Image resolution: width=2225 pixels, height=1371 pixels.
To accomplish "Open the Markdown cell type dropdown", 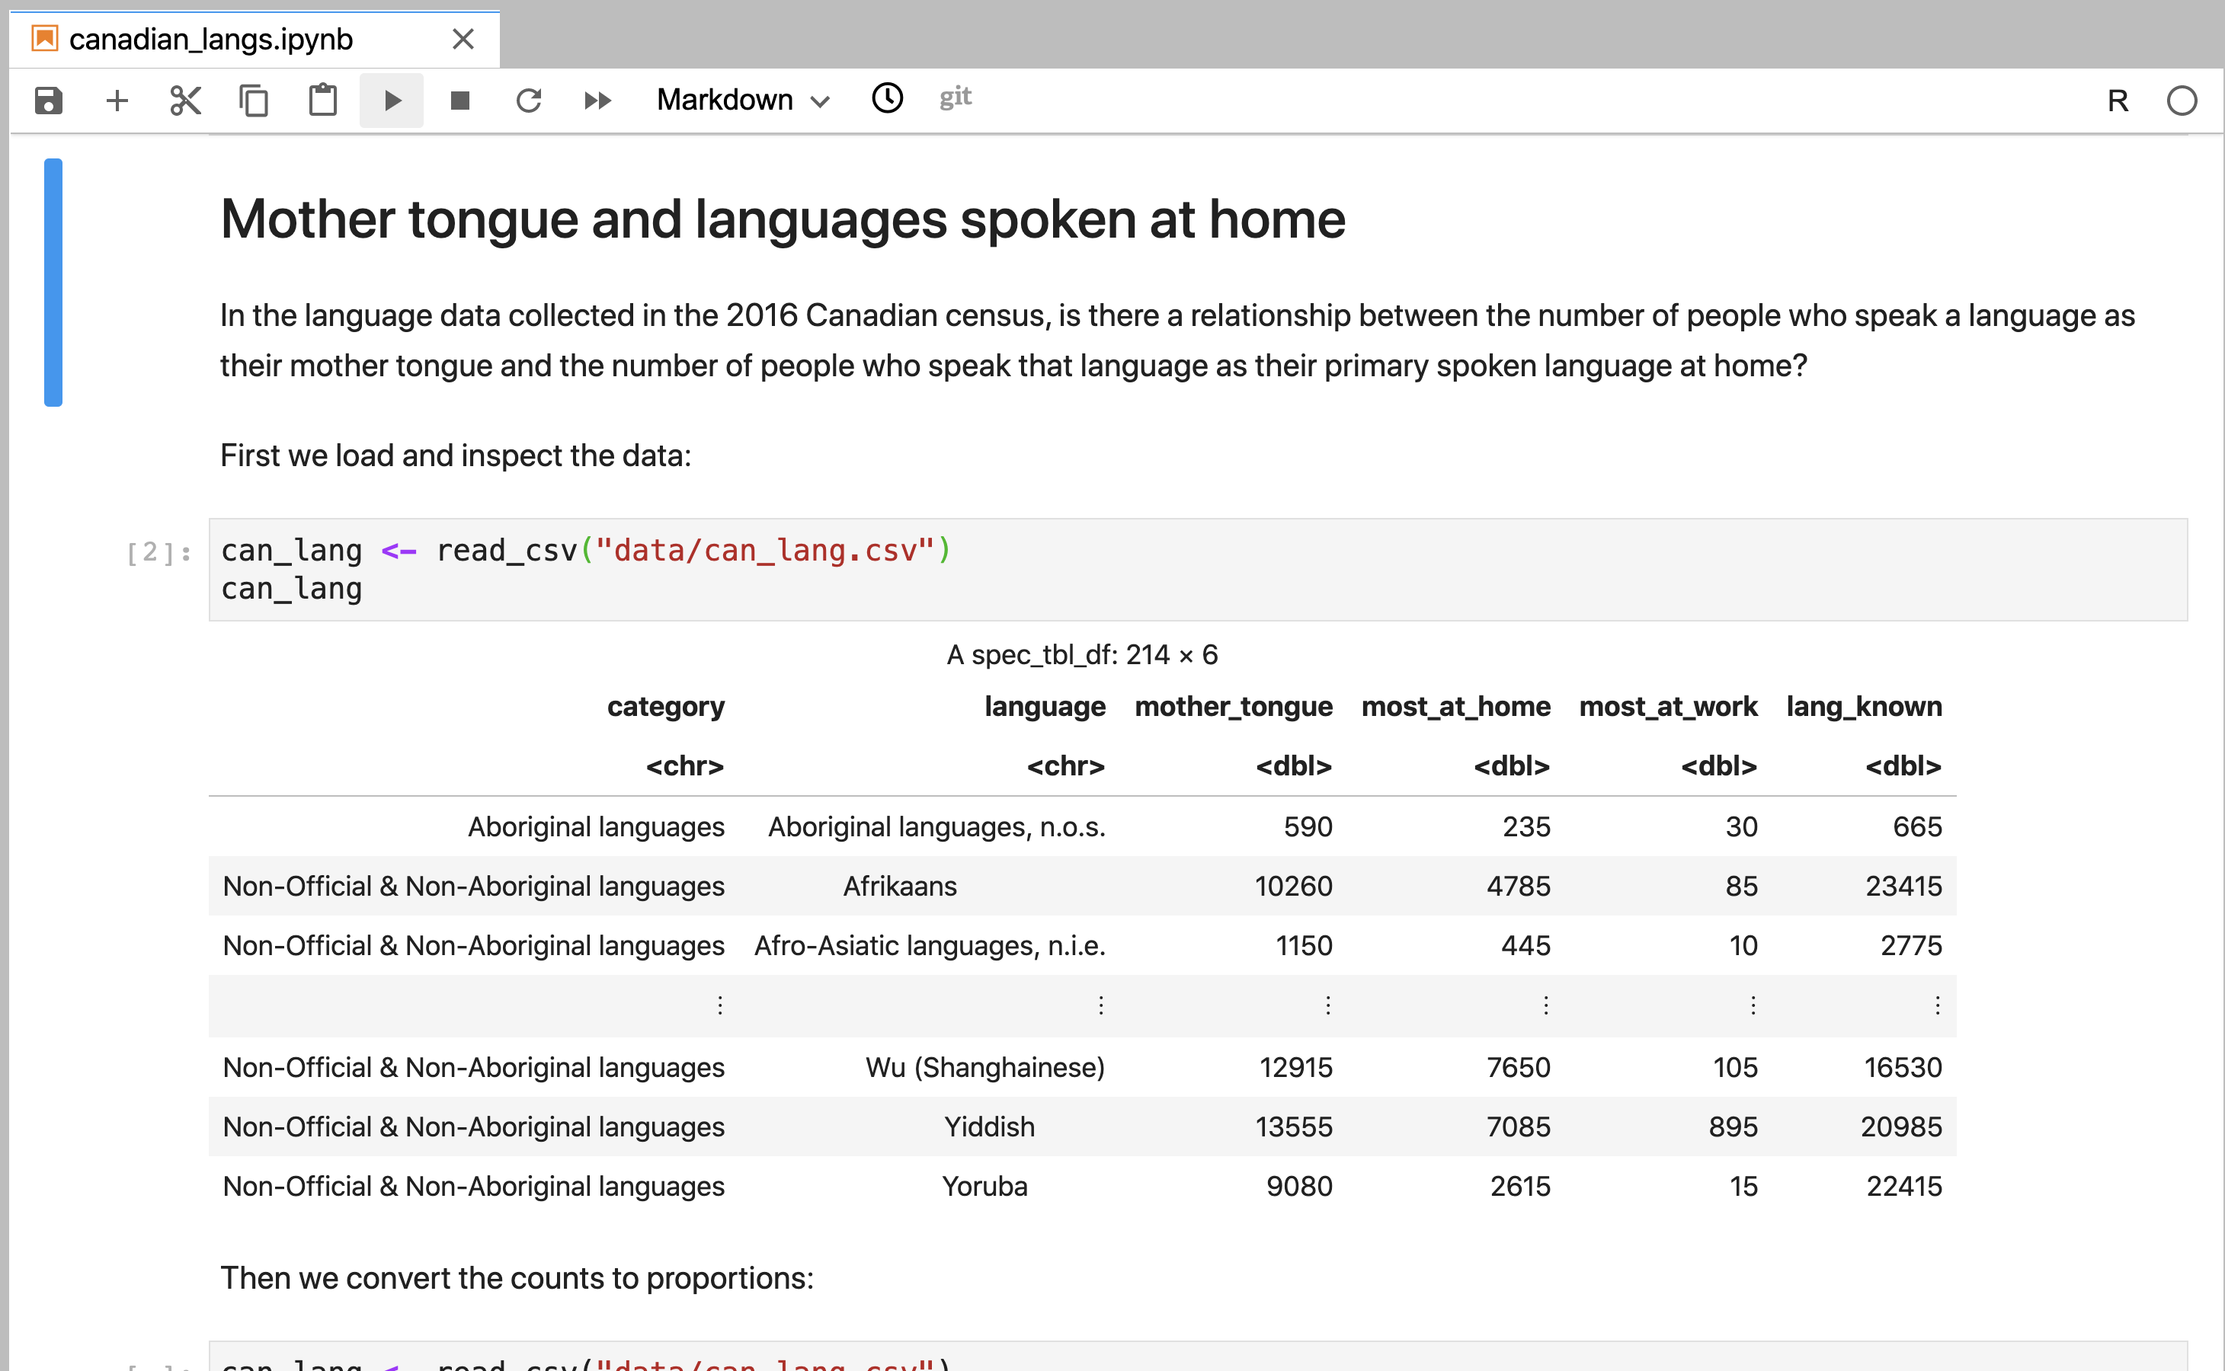I will [x=743, y=100].
